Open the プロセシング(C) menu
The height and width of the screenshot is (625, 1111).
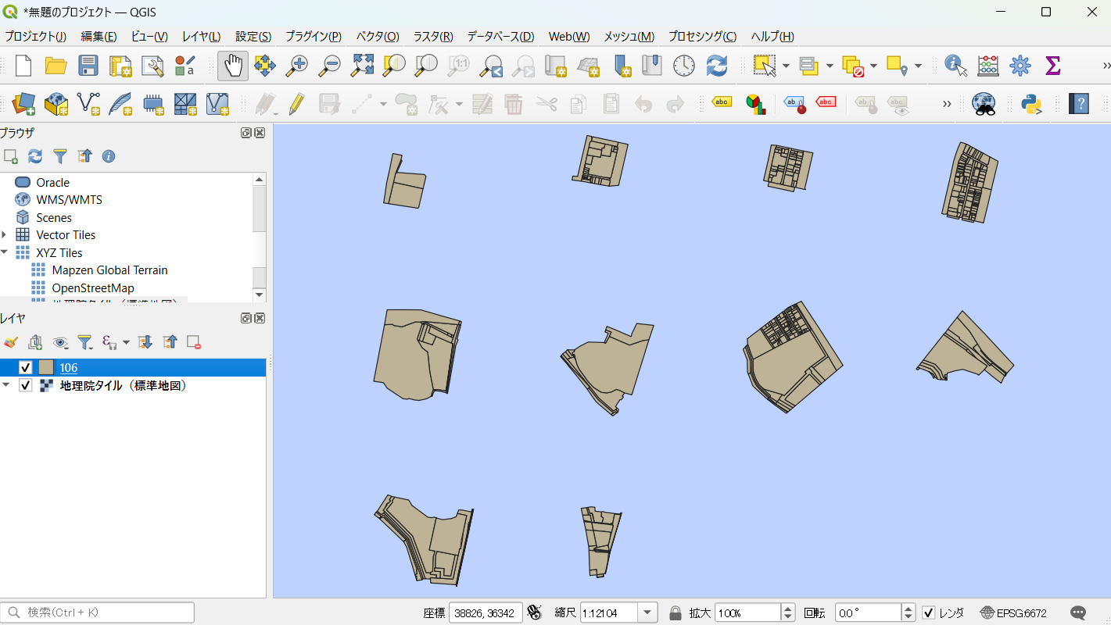pos(701,37)
